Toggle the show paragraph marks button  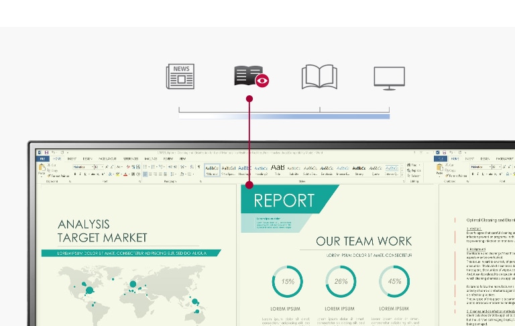[x=199, y=166]
